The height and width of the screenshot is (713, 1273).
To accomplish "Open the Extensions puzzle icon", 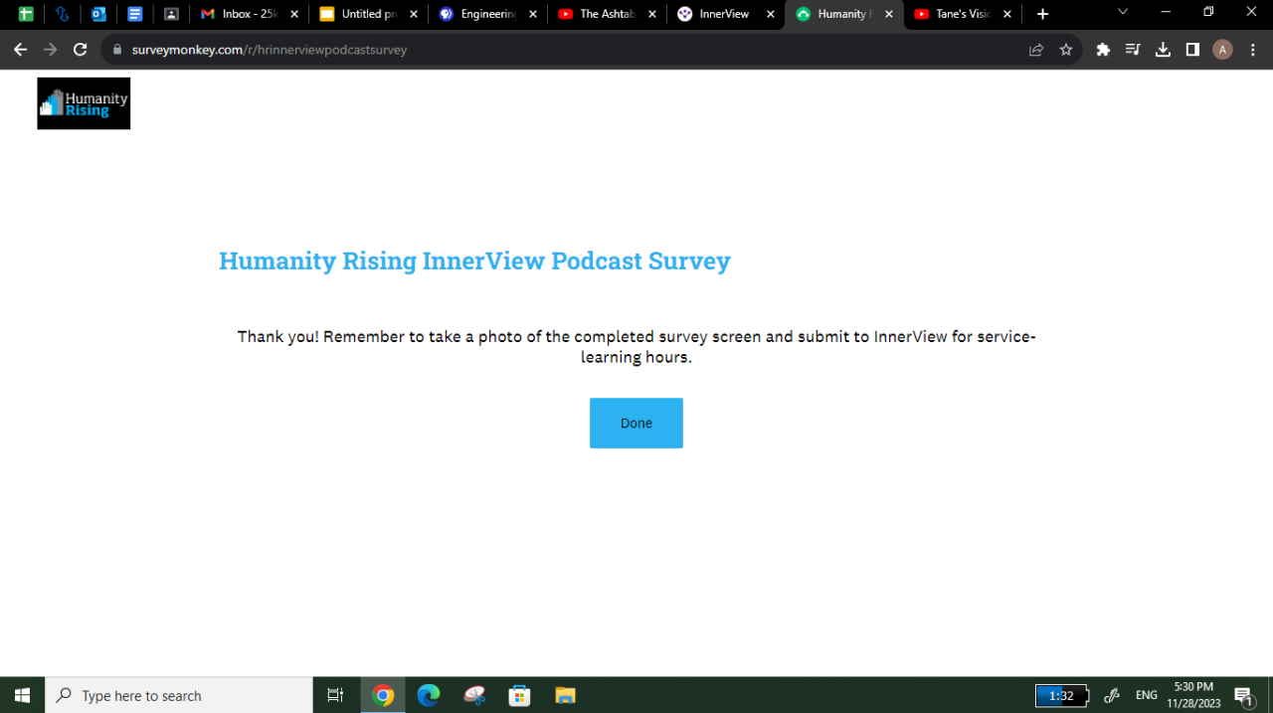I will (x=1103, y=50).
